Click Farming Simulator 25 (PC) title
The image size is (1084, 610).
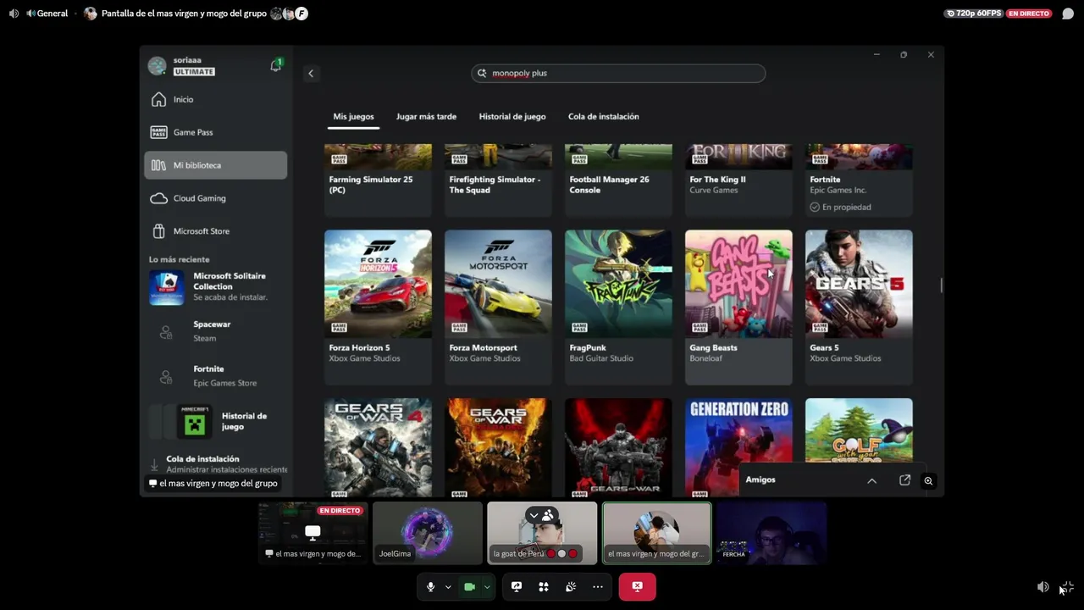(372, 185)
